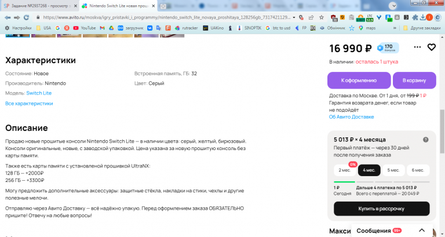Click the last photo thumbnail in gallery
Viewport: 445px width, 237px height.
point(172,36)
